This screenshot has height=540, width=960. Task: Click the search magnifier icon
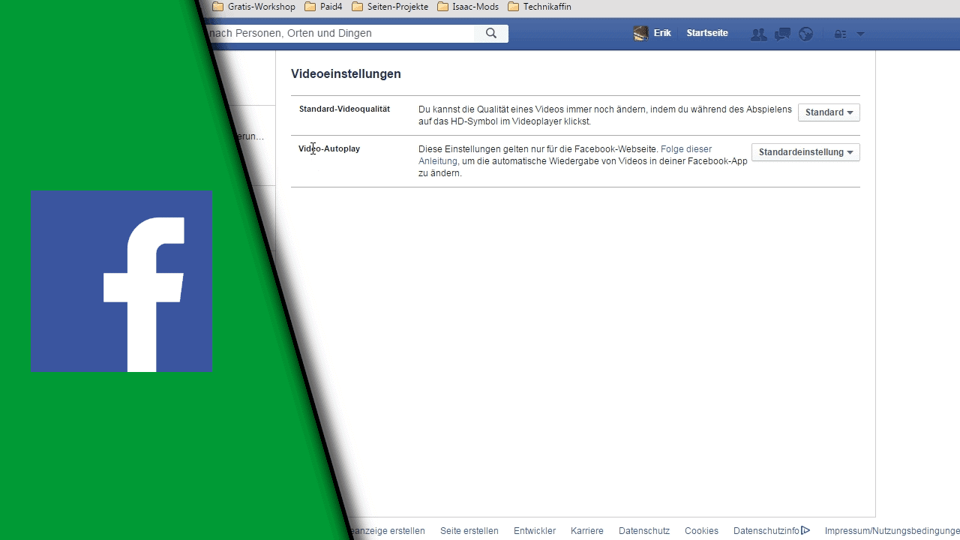pyautogui.click(x=491, y=33)
